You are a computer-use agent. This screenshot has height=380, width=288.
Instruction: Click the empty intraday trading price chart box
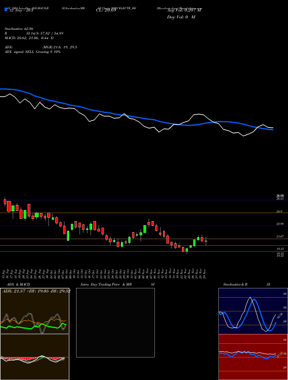(x=115, y=322)
